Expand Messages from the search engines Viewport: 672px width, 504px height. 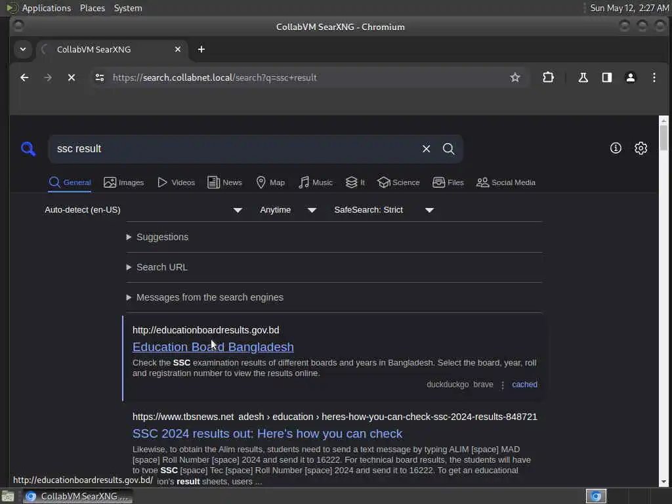pos(205,297)
